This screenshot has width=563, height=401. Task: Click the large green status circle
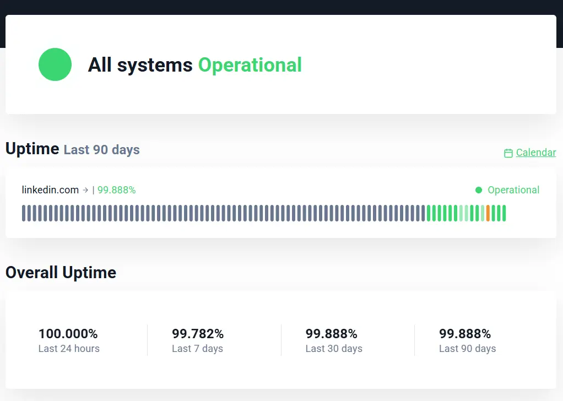point(55,64)
